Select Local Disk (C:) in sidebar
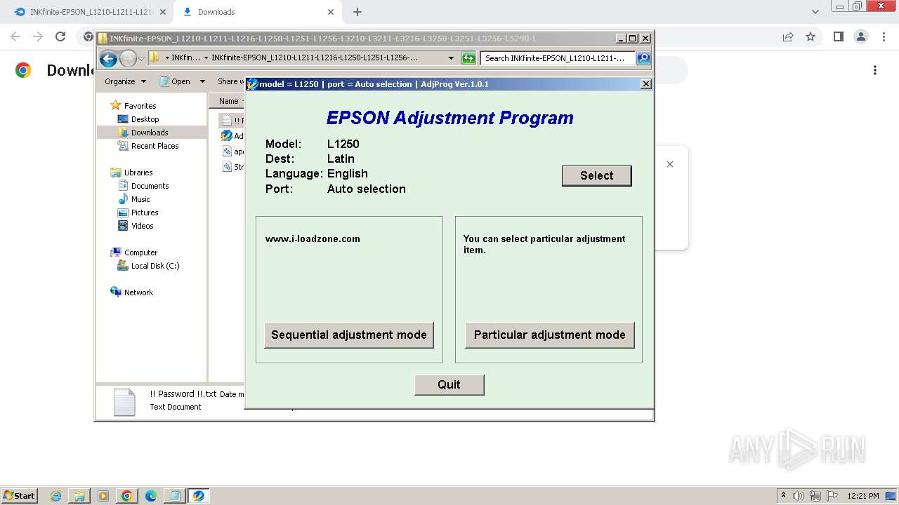Image resolution: width=899 pixels, height=505 pixels. (155, 266)
